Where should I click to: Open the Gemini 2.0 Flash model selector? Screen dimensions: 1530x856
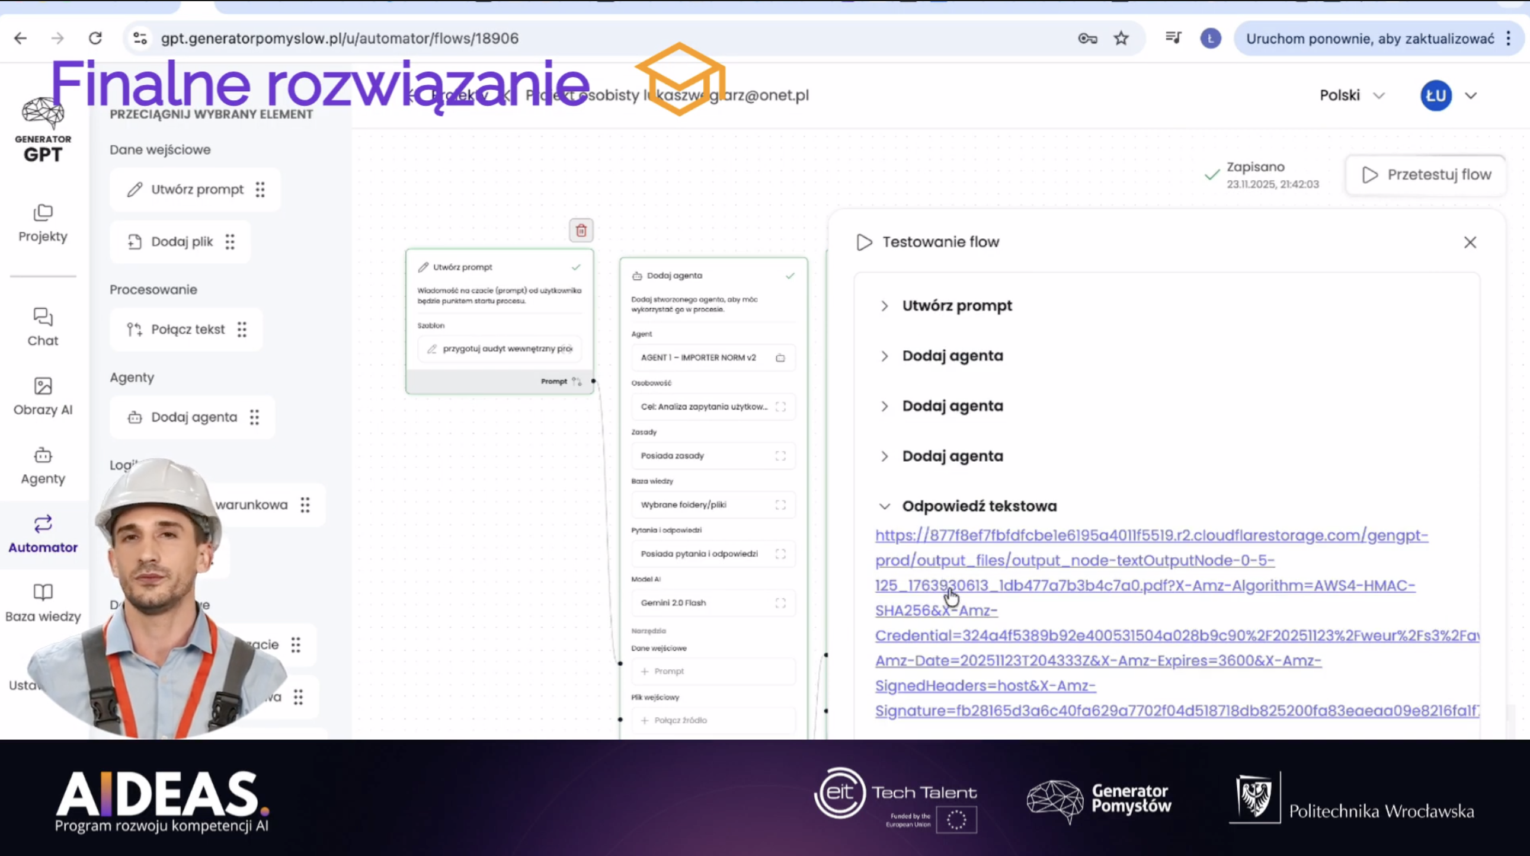(x=712, y=603)
